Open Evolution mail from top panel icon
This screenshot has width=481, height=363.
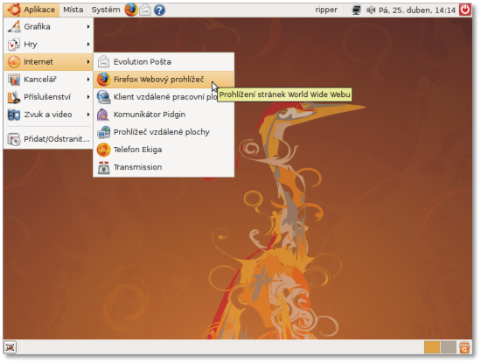point(145,10)
